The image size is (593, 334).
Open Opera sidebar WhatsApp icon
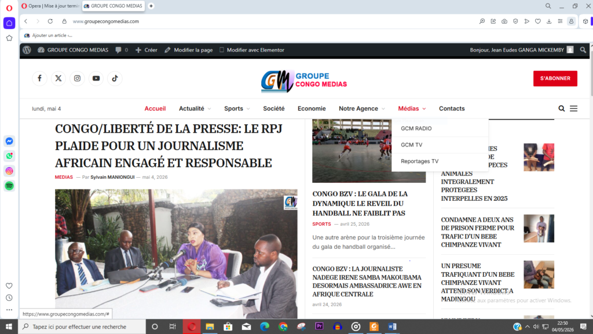click(9, 156)
